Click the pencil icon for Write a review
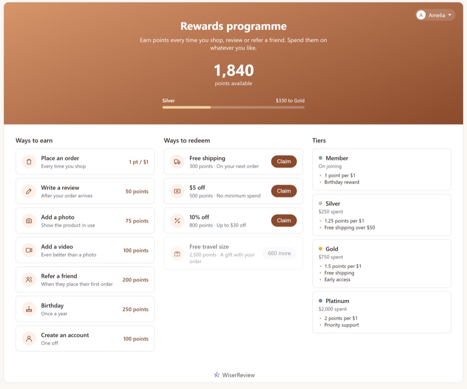 (x=29, y=191)
